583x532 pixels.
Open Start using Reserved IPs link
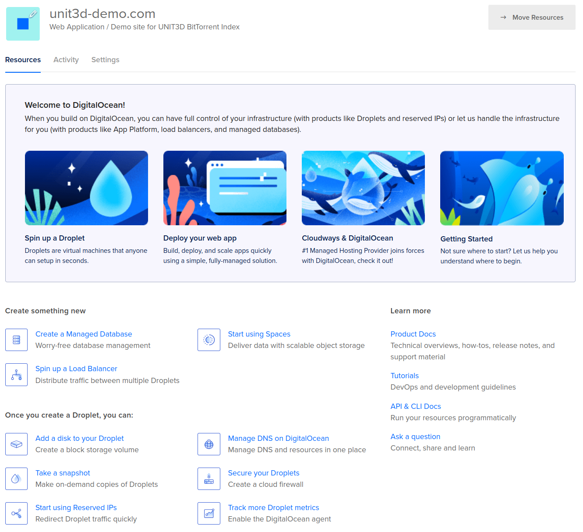click(x=76, y=507)
